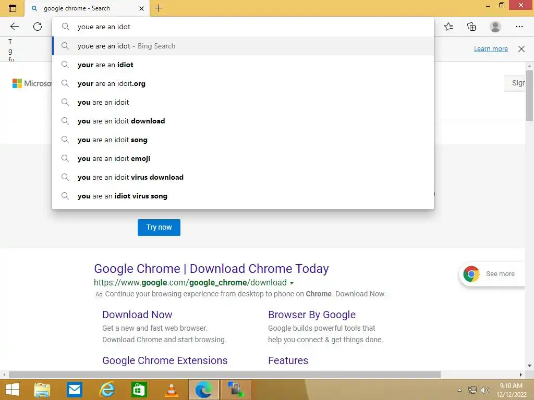Viewport: 534px width, 400px height.
Task: Go back with the back arrow
Action: [x=14, y=27]
